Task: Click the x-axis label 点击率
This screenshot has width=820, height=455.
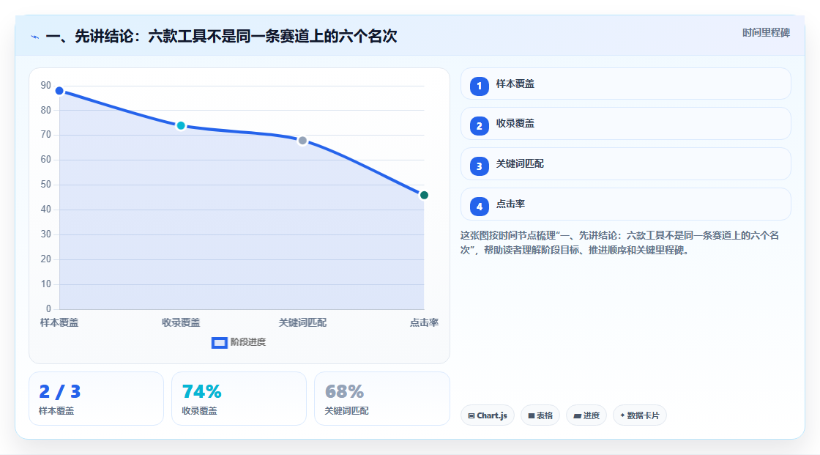Action: 424,322
